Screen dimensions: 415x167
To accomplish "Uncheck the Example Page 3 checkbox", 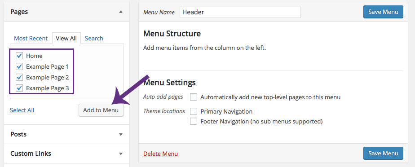I will coord(19,88).
